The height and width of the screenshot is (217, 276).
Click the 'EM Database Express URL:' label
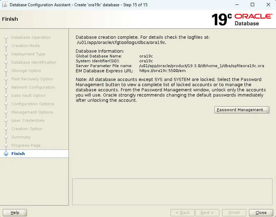(x=104, y=71)
